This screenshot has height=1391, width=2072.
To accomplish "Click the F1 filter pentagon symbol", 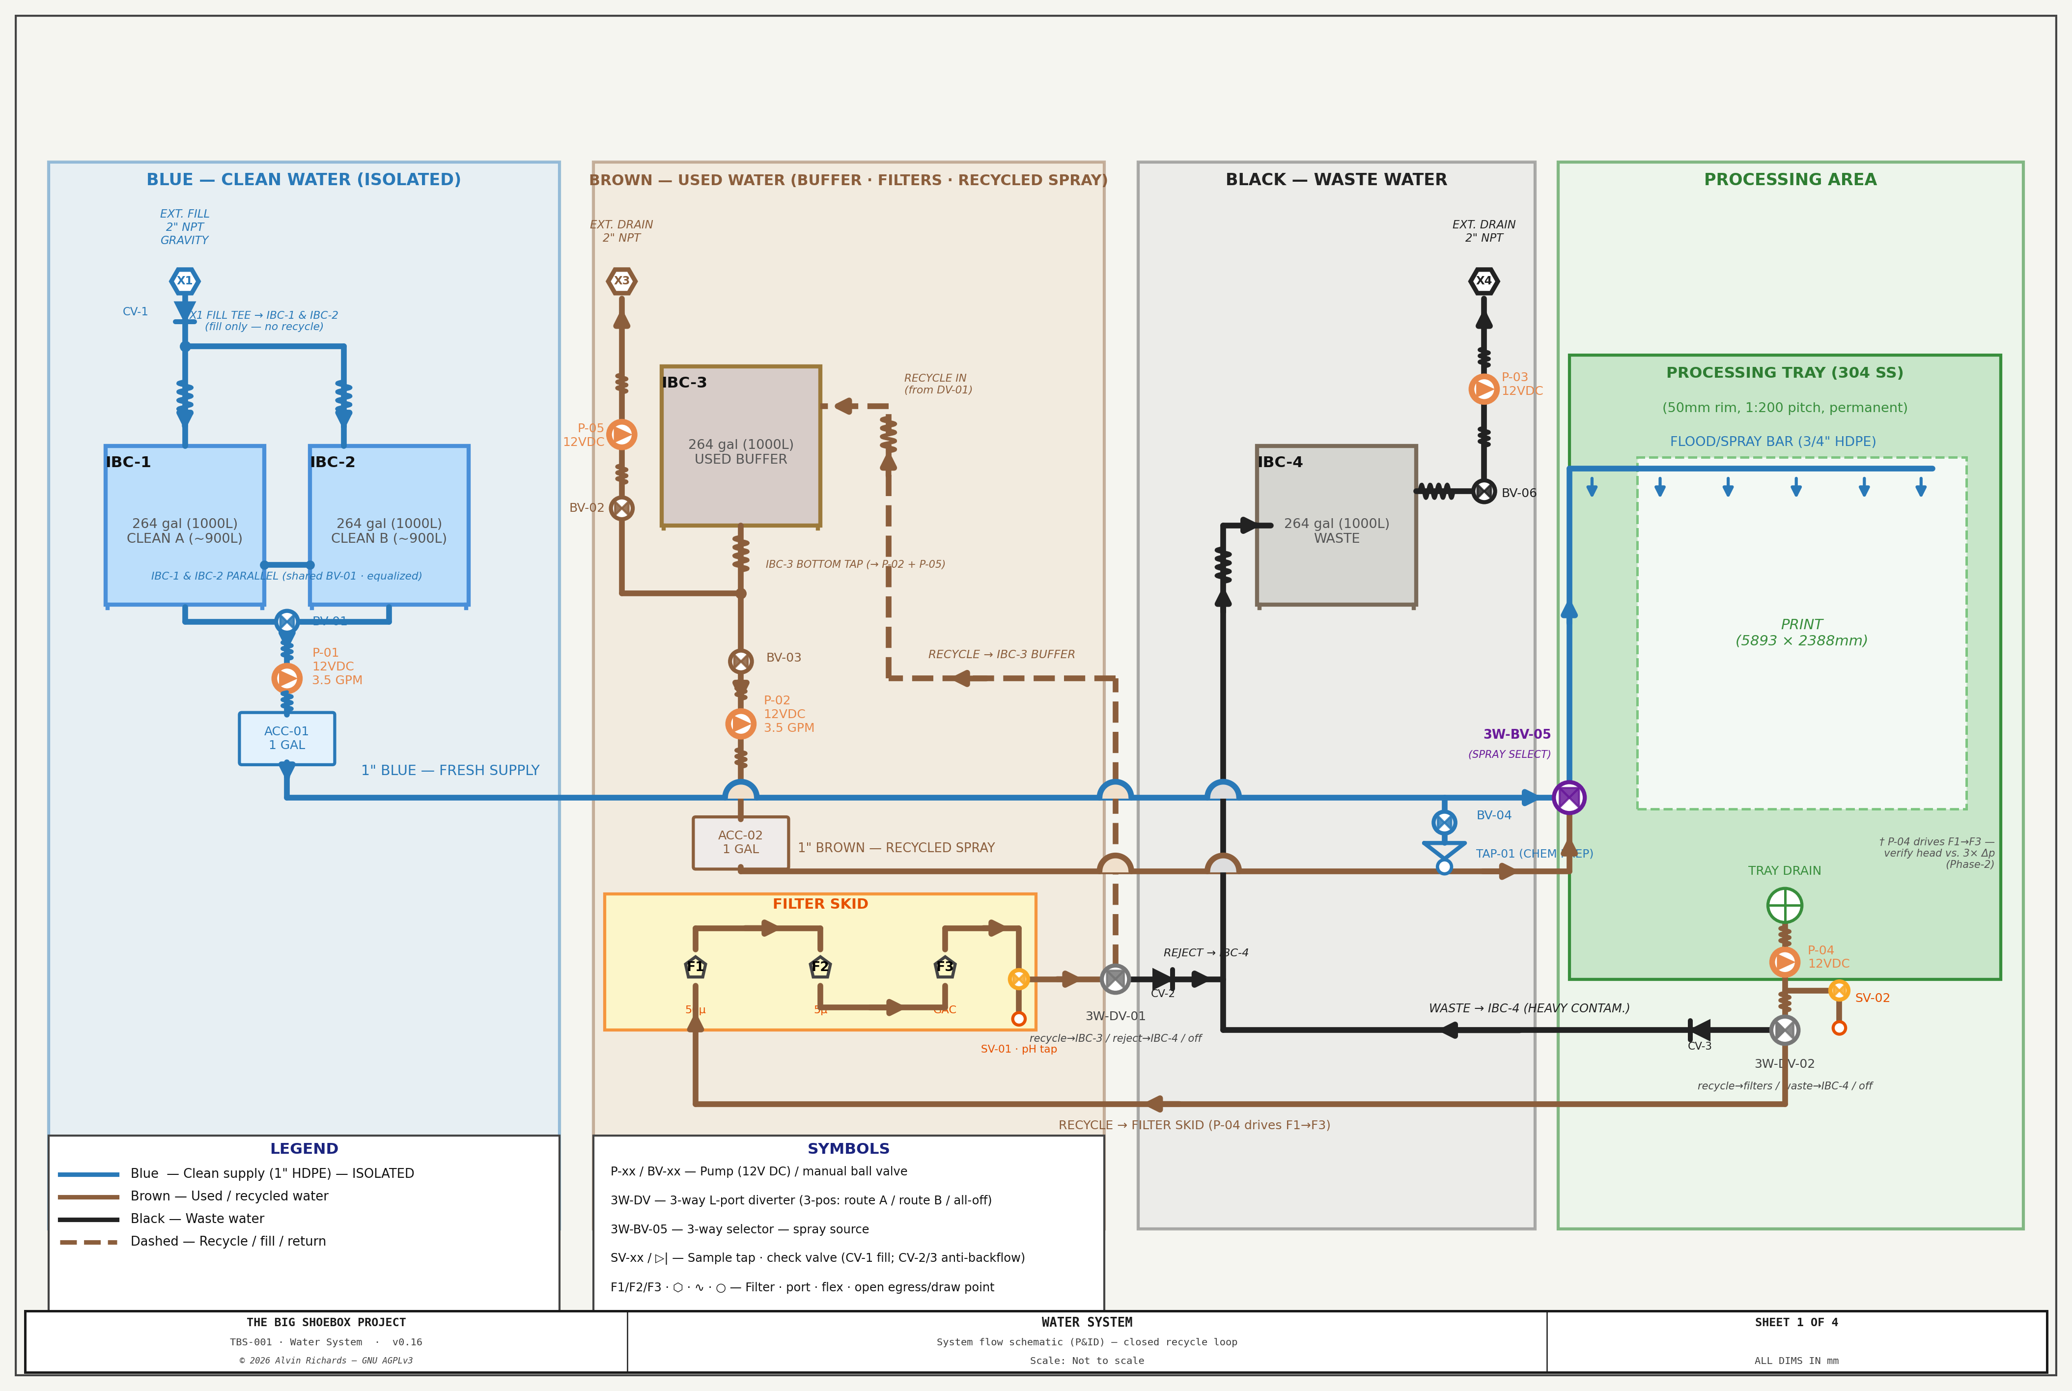I will pos(696,967).
